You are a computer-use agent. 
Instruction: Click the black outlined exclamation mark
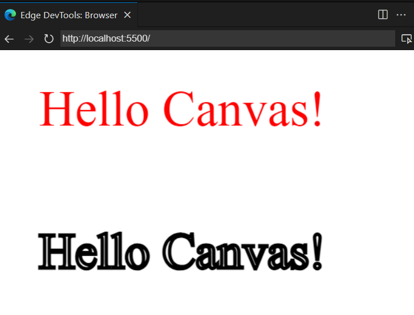[x=317, y=252]
